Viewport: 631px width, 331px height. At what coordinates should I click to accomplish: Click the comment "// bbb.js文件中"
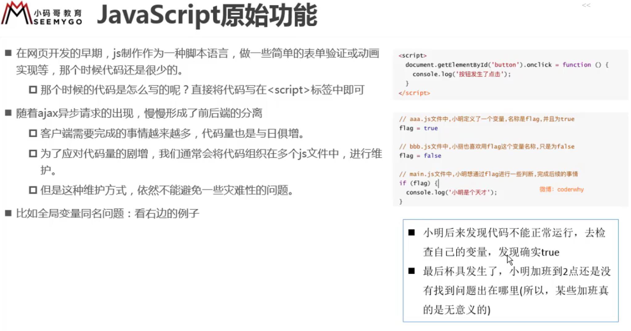pyautogui.click(x=487, y=146)
